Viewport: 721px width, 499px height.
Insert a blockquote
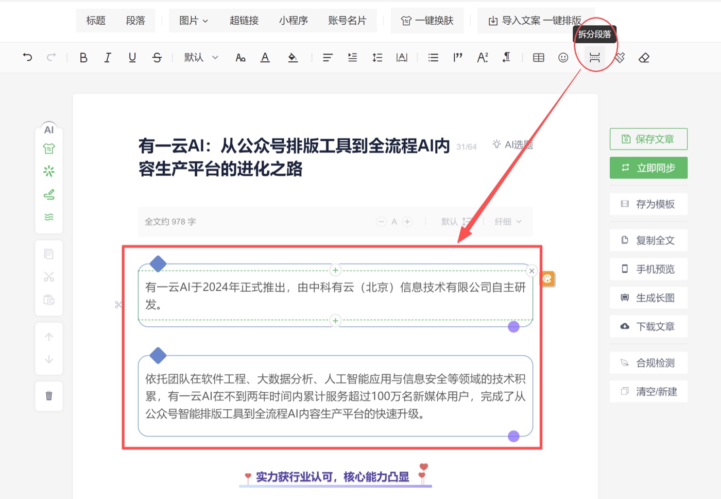point(458,58)
